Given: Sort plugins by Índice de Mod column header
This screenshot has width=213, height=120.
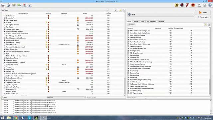Looking at the screenshot, I should tap(178, 28).
